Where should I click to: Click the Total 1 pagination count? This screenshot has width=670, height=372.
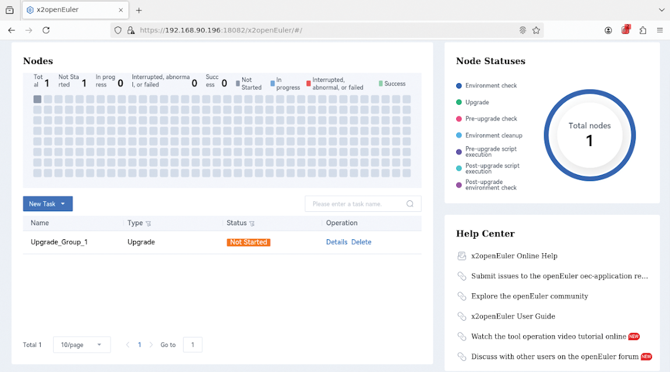[x=32, y=345]
